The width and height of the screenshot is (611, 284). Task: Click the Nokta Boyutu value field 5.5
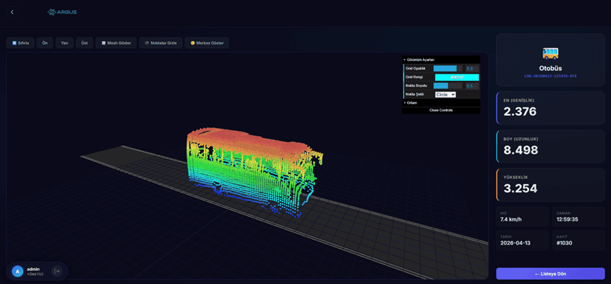[472, 86]
